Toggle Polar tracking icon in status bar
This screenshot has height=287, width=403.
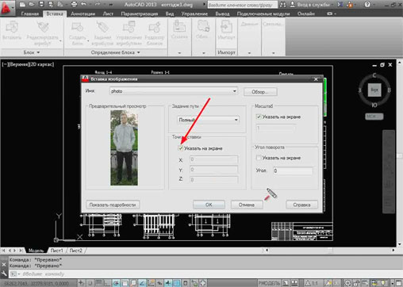[116, 283]
